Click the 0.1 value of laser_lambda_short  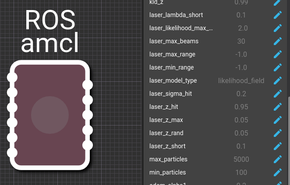point(241,15)
